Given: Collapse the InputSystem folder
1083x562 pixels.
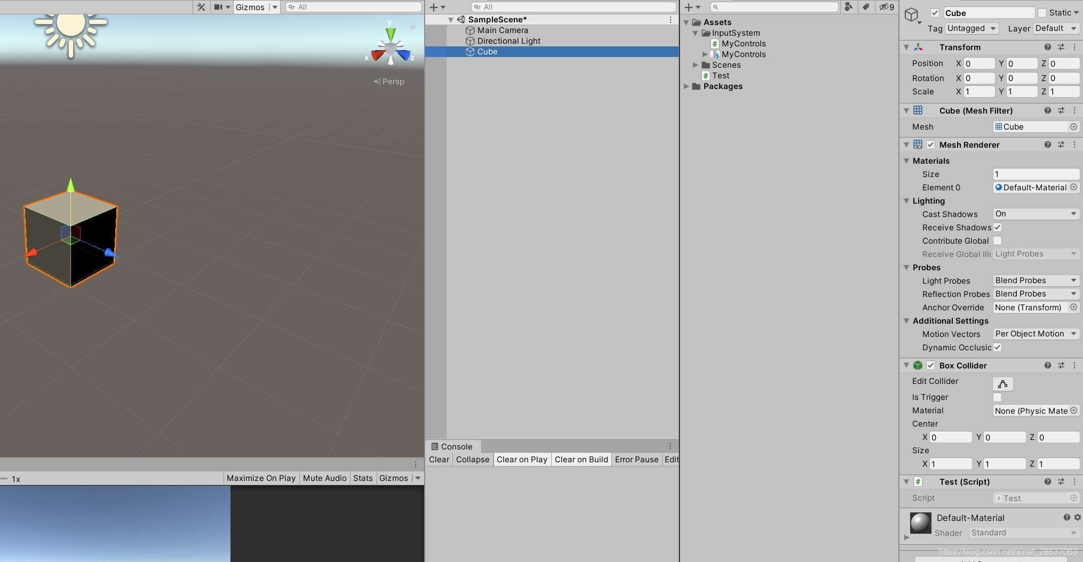Looking at the screenshot, I should coord(695,33).
